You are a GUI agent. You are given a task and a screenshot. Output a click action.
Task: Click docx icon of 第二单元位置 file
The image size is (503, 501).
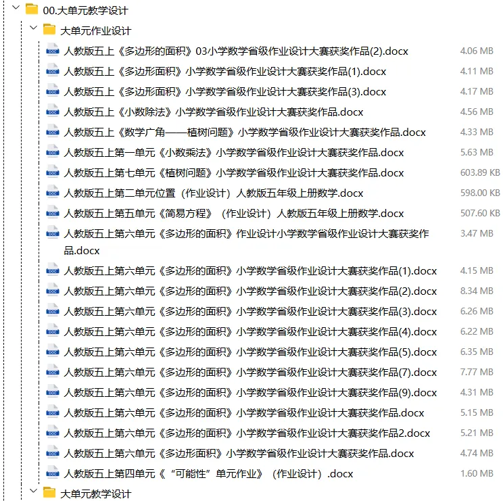53,192
